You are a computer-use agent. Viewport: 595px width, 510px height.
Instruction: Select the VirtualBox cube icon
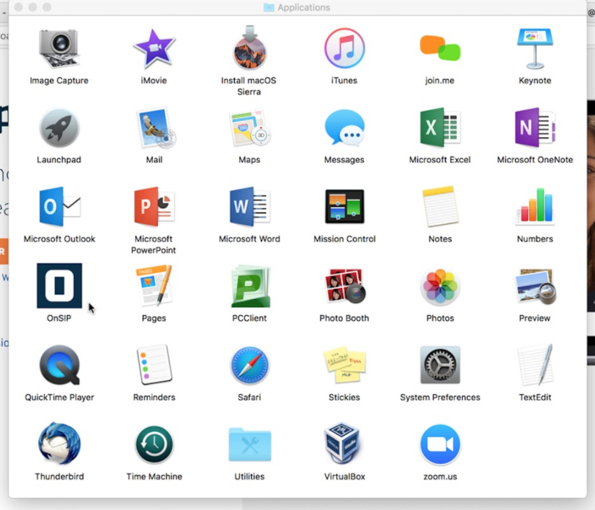[343, 444]
